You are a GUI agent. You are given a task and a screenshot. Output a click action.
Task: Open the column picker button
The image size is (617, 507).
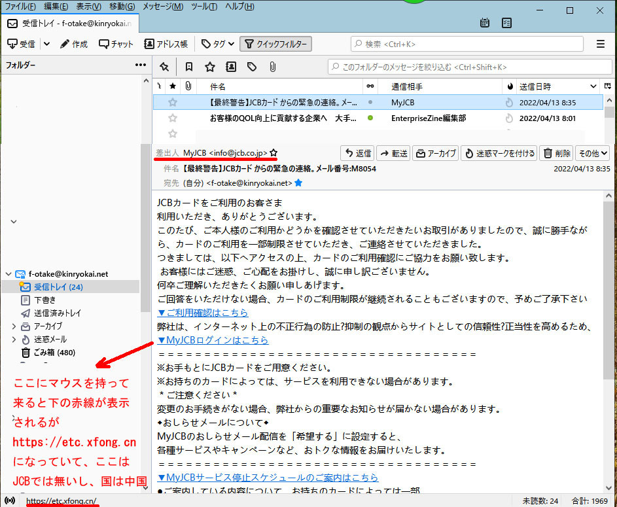point(608,86)
